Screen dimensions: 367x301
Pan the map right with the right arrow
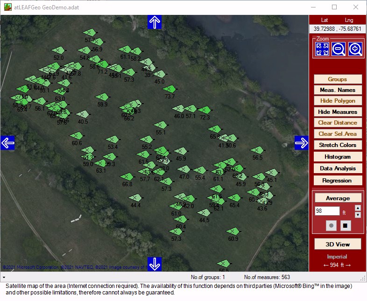click(x=302, y=143)
